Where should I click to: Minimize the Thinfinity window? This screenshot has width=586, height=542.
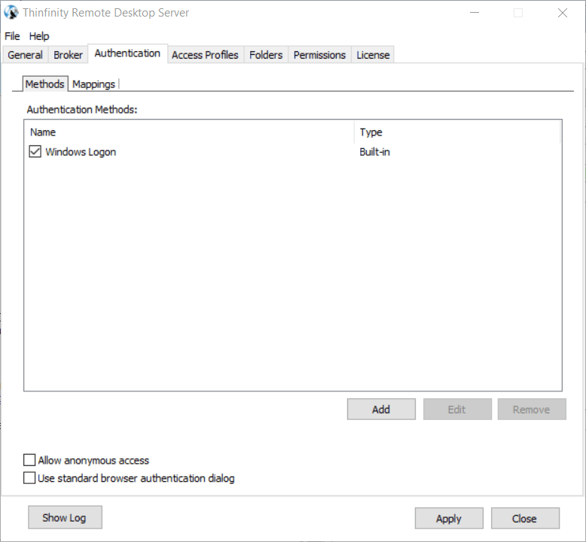475,13
